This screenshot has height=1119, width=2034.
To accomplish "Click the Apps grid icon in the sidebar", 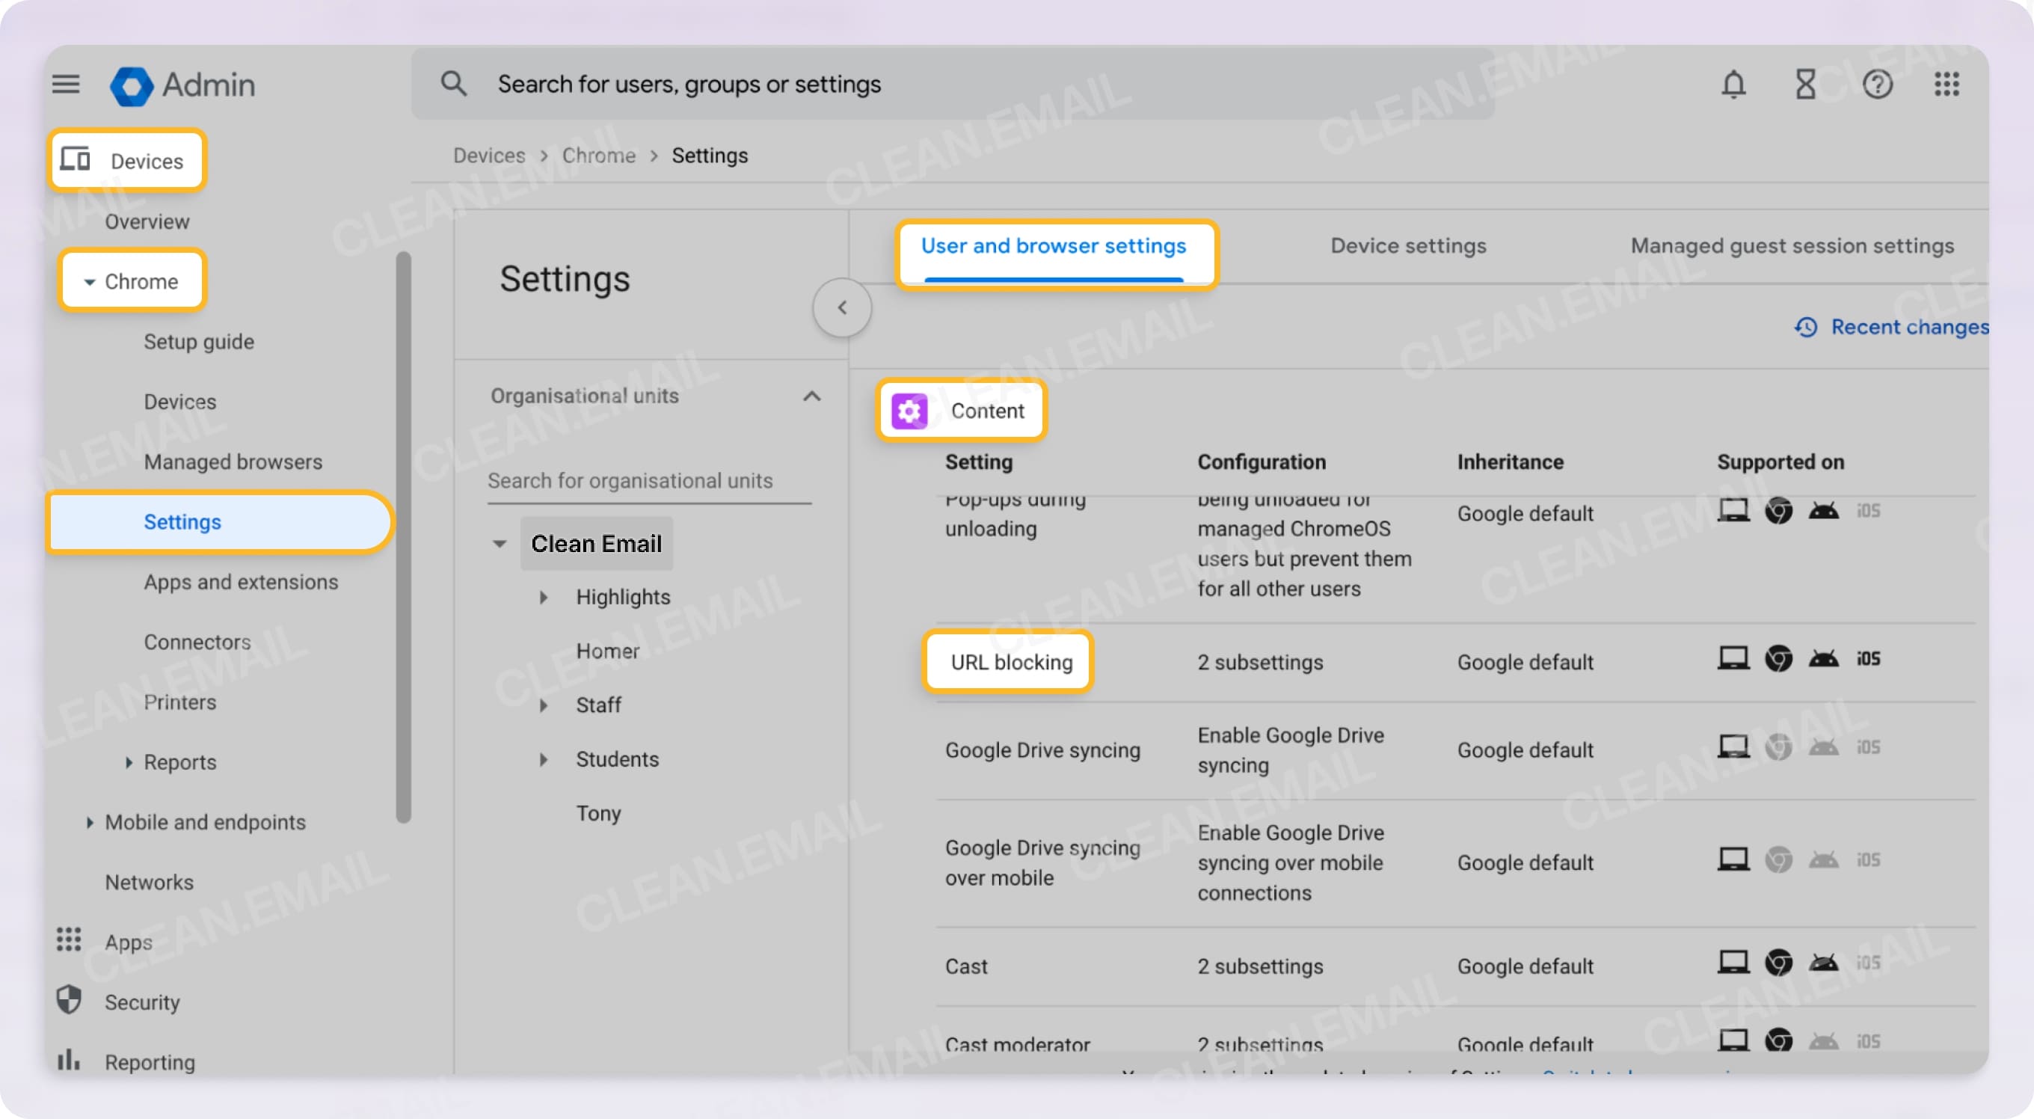I will 68,940.
